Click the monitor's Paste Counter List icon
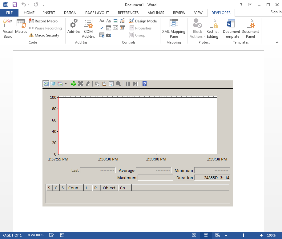This screenshot has width=282, height=239. (x=104, y=84)
